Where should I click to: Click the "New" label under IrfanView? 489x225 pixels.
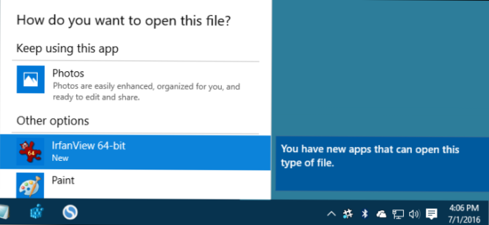pyautogui.click(x=60, y=158)
